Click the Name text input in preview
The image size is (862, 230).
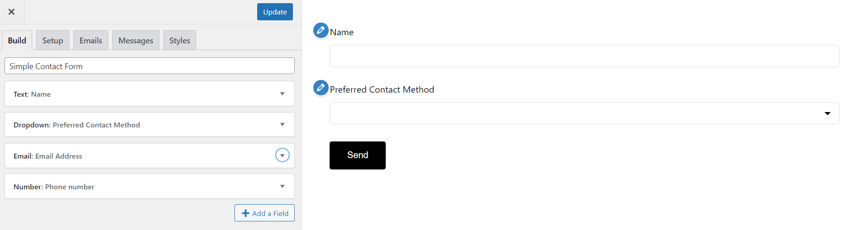coord(584,56)
